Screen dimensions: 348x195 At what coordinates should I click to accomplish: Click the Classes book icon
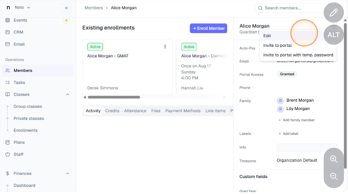click(8, 94)
